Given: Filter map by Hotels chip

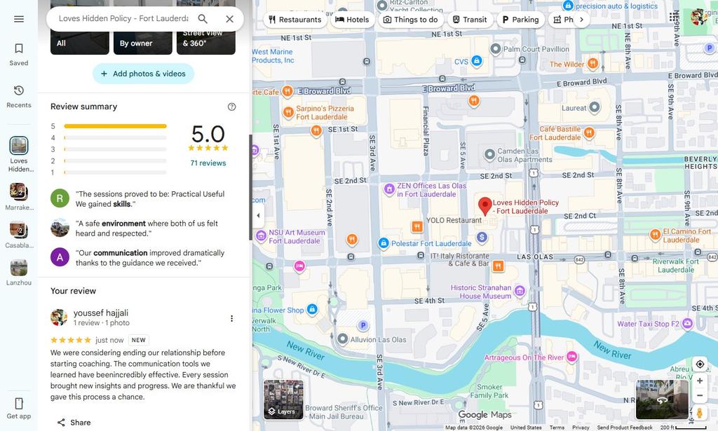Looking at the screenshot, I should tap(352, 20).
